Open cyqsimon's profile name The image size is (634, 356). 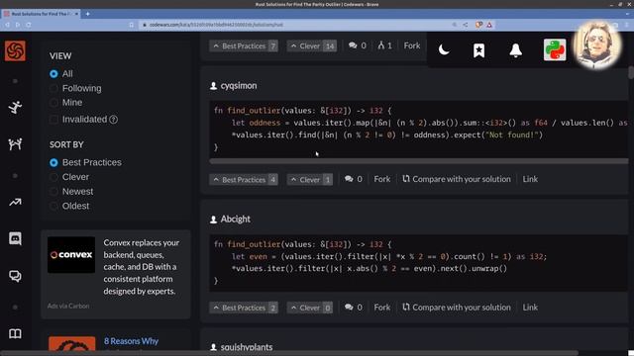click(x=239, y=86)
